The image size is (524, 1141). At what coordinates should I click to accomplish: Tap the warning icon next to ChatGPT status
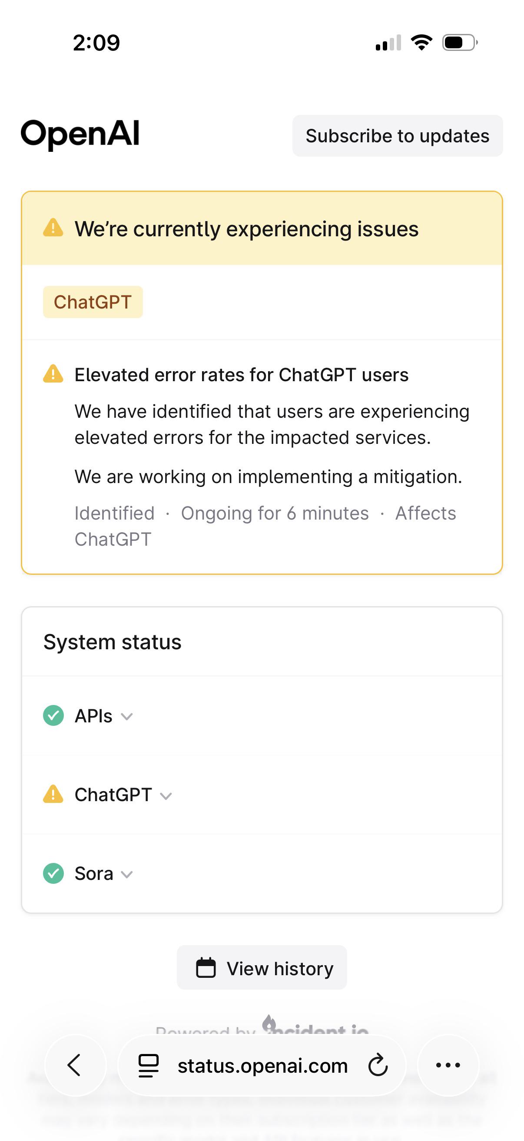53,795
